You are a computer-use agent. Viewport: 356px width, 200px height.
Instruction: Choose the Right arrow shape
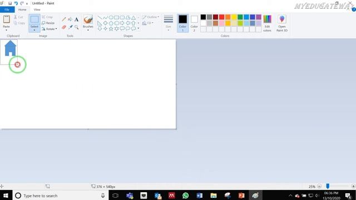tap(122, 23)
